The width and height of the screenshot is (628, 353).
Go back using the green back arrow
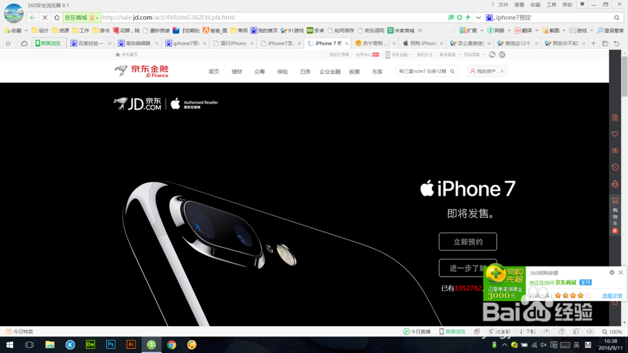click(x=33, y=18)
